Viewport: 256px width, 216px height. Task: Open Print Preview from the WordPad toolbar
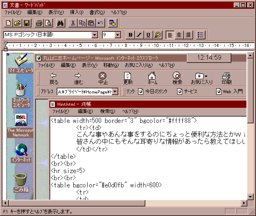(x=48, y=23)
